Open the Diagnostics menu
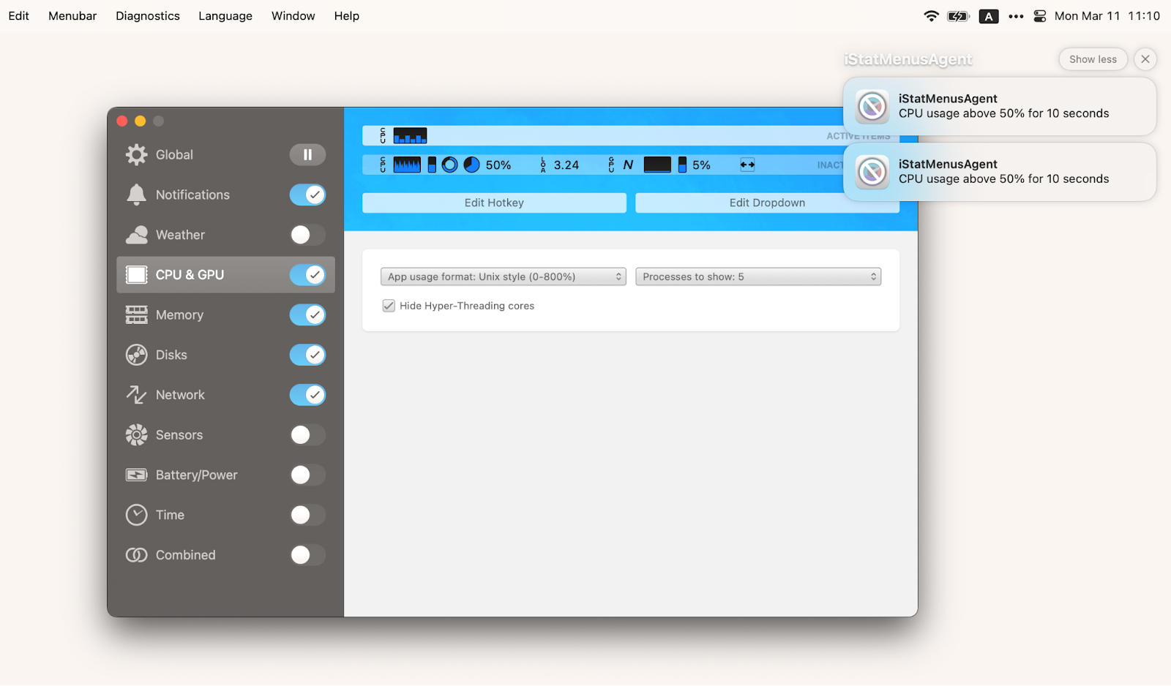 pyautogui.click(x=148, y=16)
